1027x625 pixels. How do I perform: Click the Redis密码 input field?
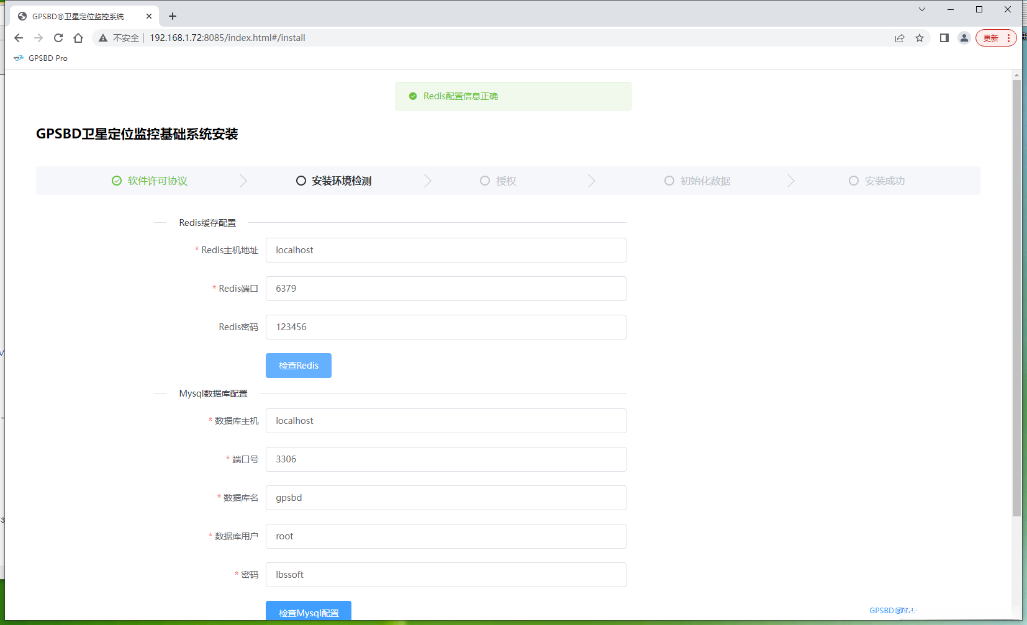click(446, 327)
